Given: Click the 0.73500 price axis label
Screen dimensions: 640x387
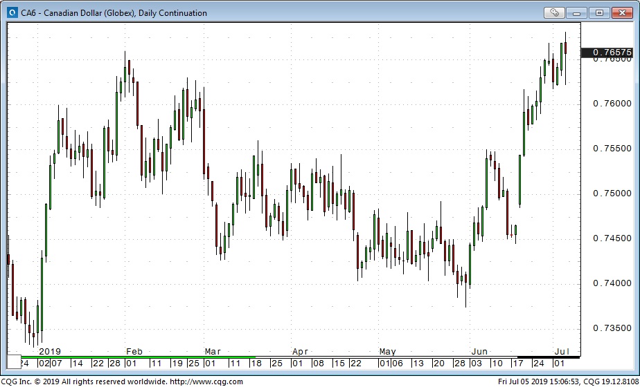Looking at the screenshot, I should (612, 328).
